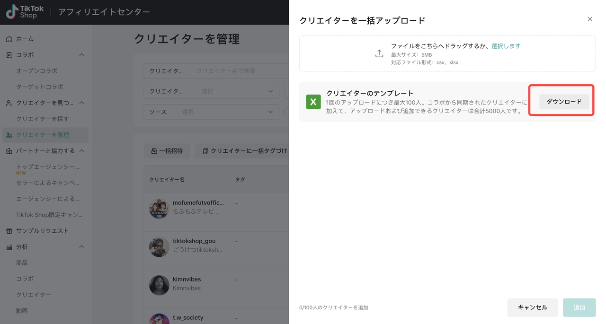Click the アフィリエイトセンター header title
606x324 pixels.
tap(104, 12)
